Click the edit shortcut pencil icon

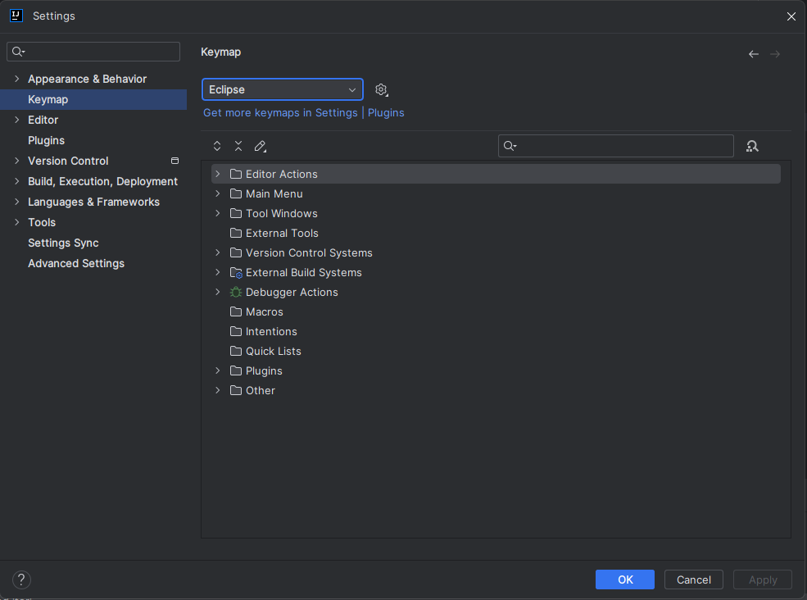(261, 146)
